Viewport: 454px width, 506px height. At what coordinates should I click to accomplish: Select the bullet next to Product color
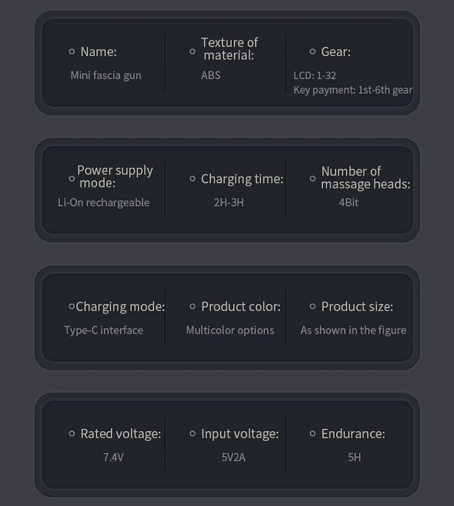[x=192, y=307]
